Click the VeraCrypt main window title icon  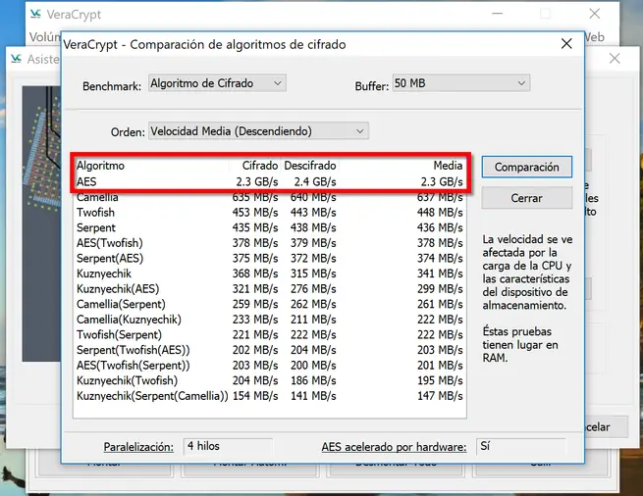(35, 15)
